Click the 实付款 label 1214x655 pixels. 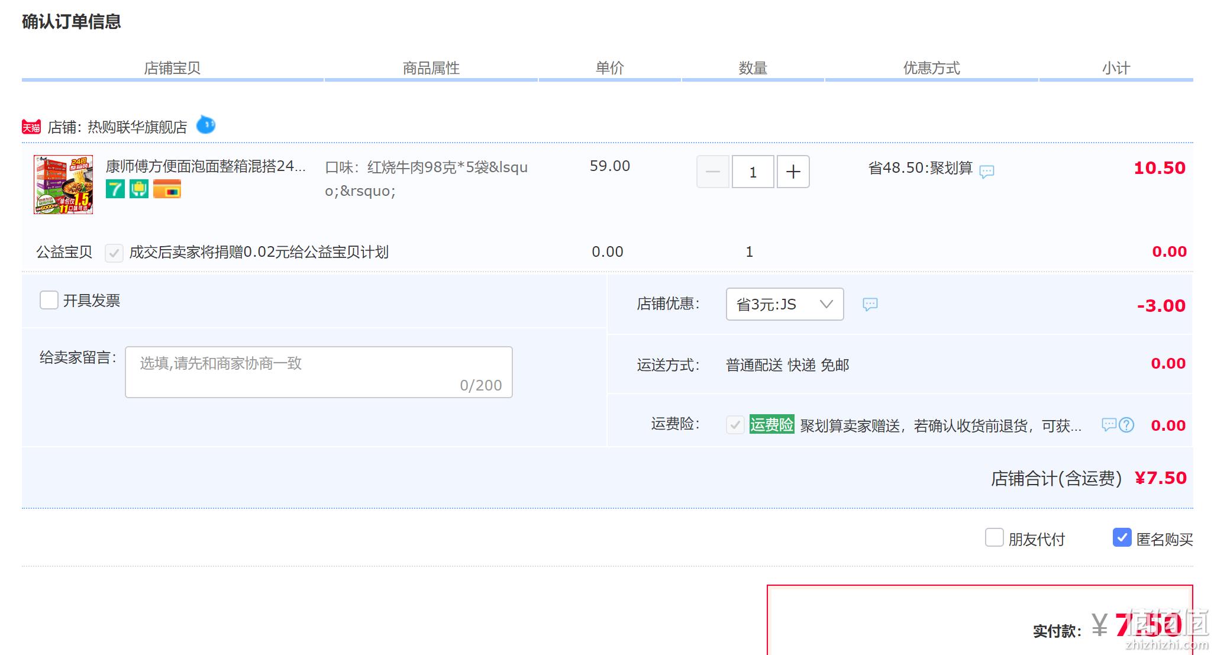click(x=1057, y=631)
